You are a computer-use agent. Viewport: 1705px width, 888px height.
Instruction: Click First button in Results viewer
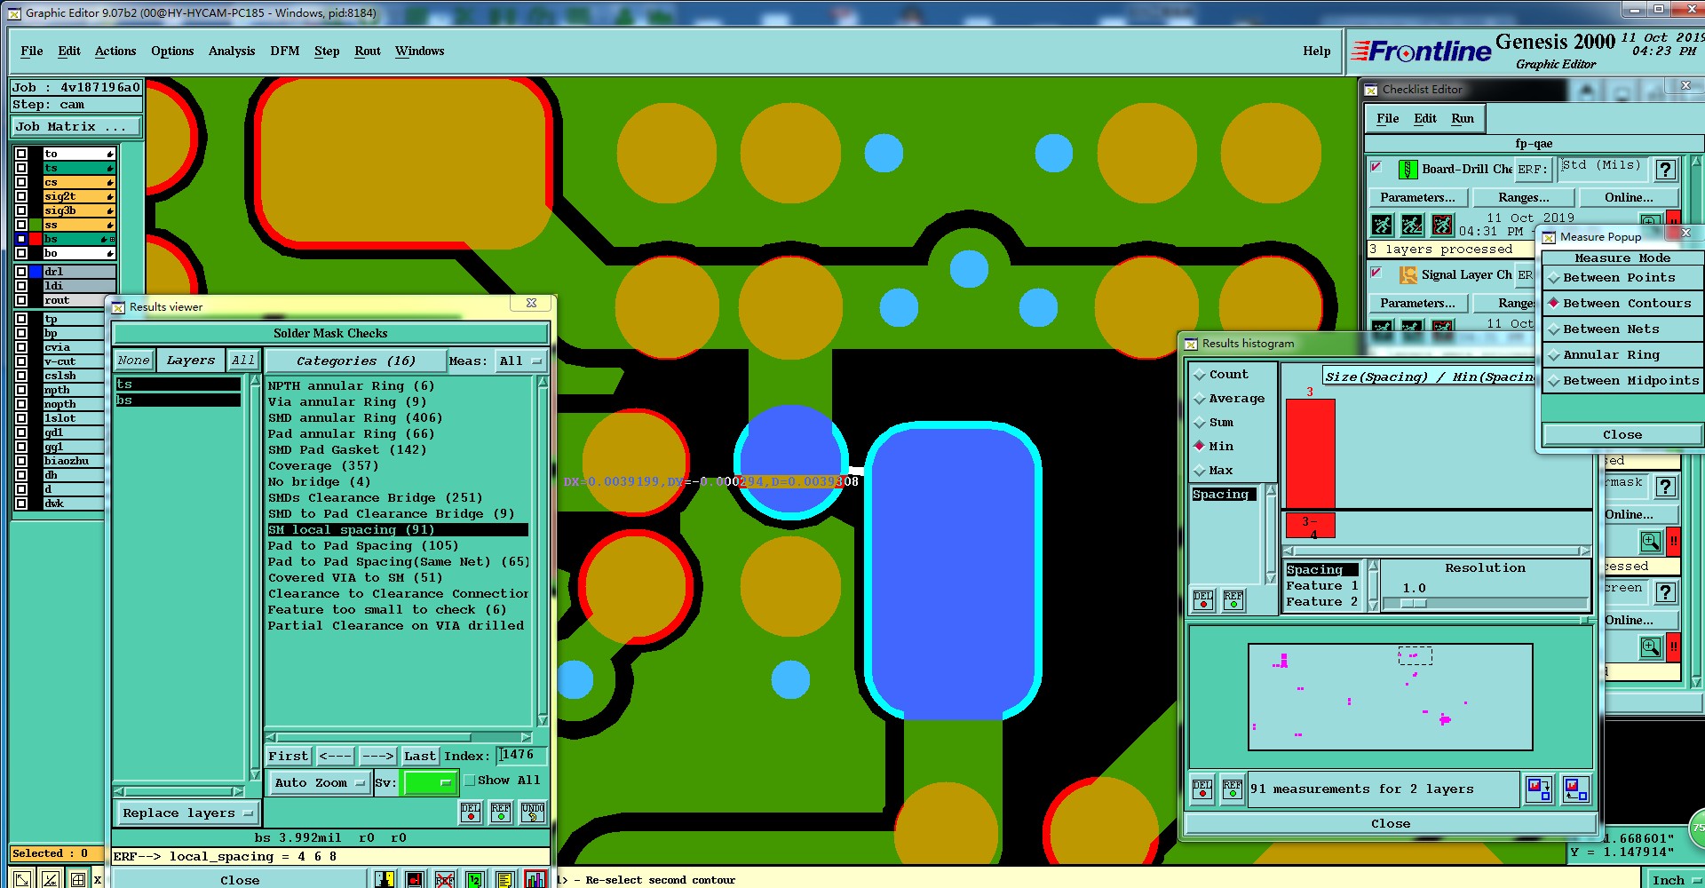click(289, 756)
